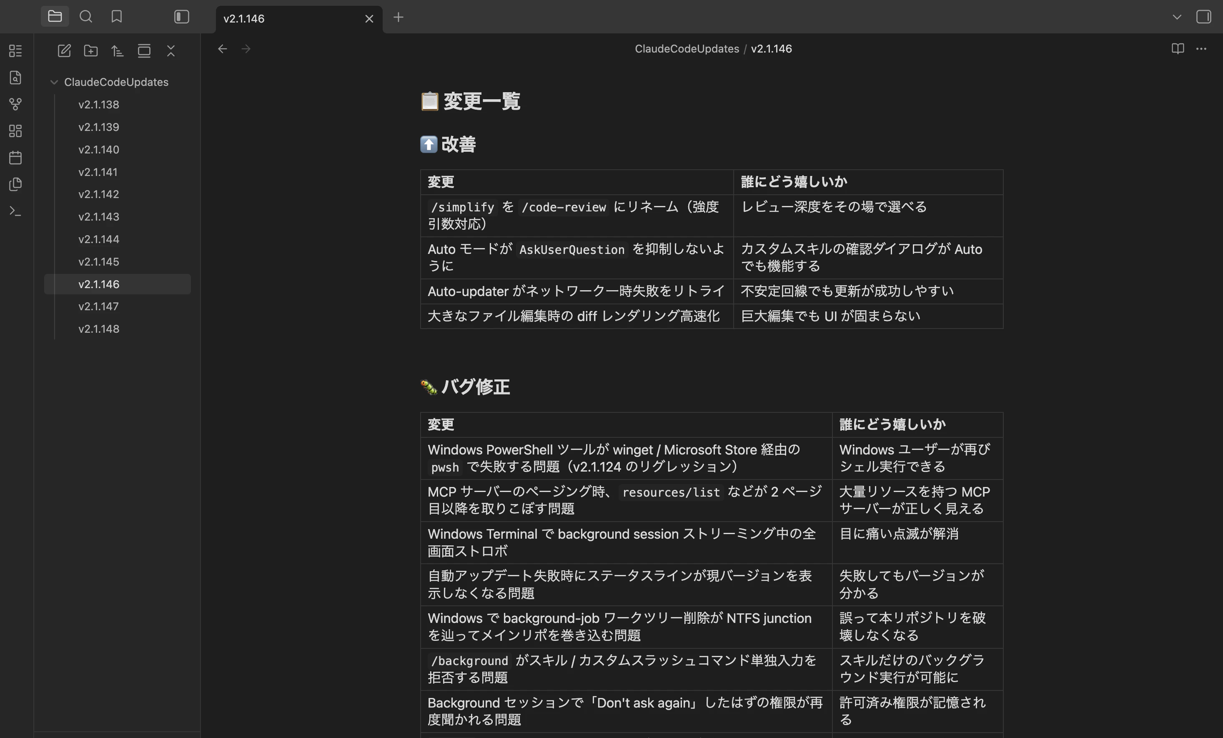Open note v2.1.141
The image size is (1223, 738).
pyautogui.click(x=118, y=172)
